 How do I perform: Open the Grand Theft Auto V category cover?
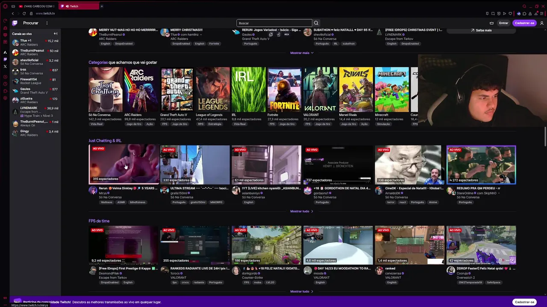pyautogui.click(x=177, y=90)
